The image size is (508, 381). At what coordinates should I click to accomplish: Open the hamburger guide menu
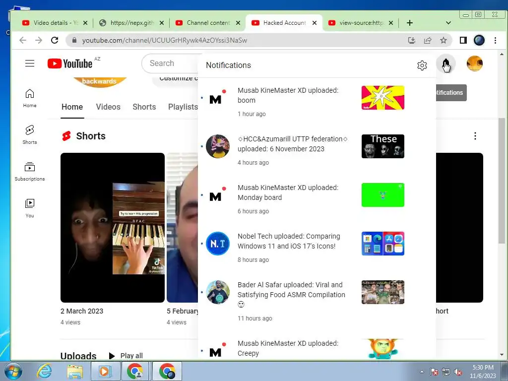click(30, 63)
